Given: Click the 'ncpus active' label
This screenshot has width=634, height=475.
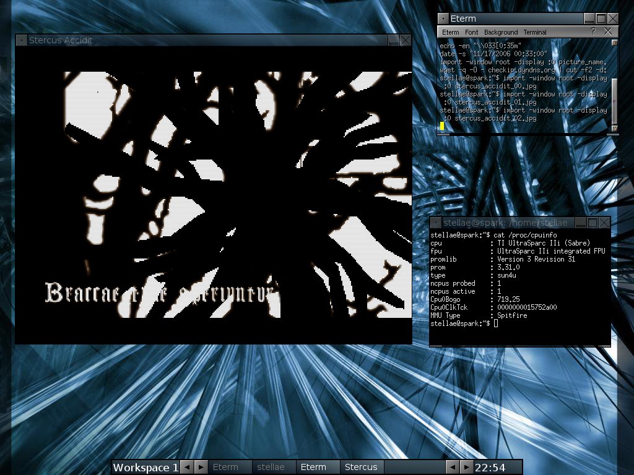Looking at the screenshot, I should tap(453, 292).
